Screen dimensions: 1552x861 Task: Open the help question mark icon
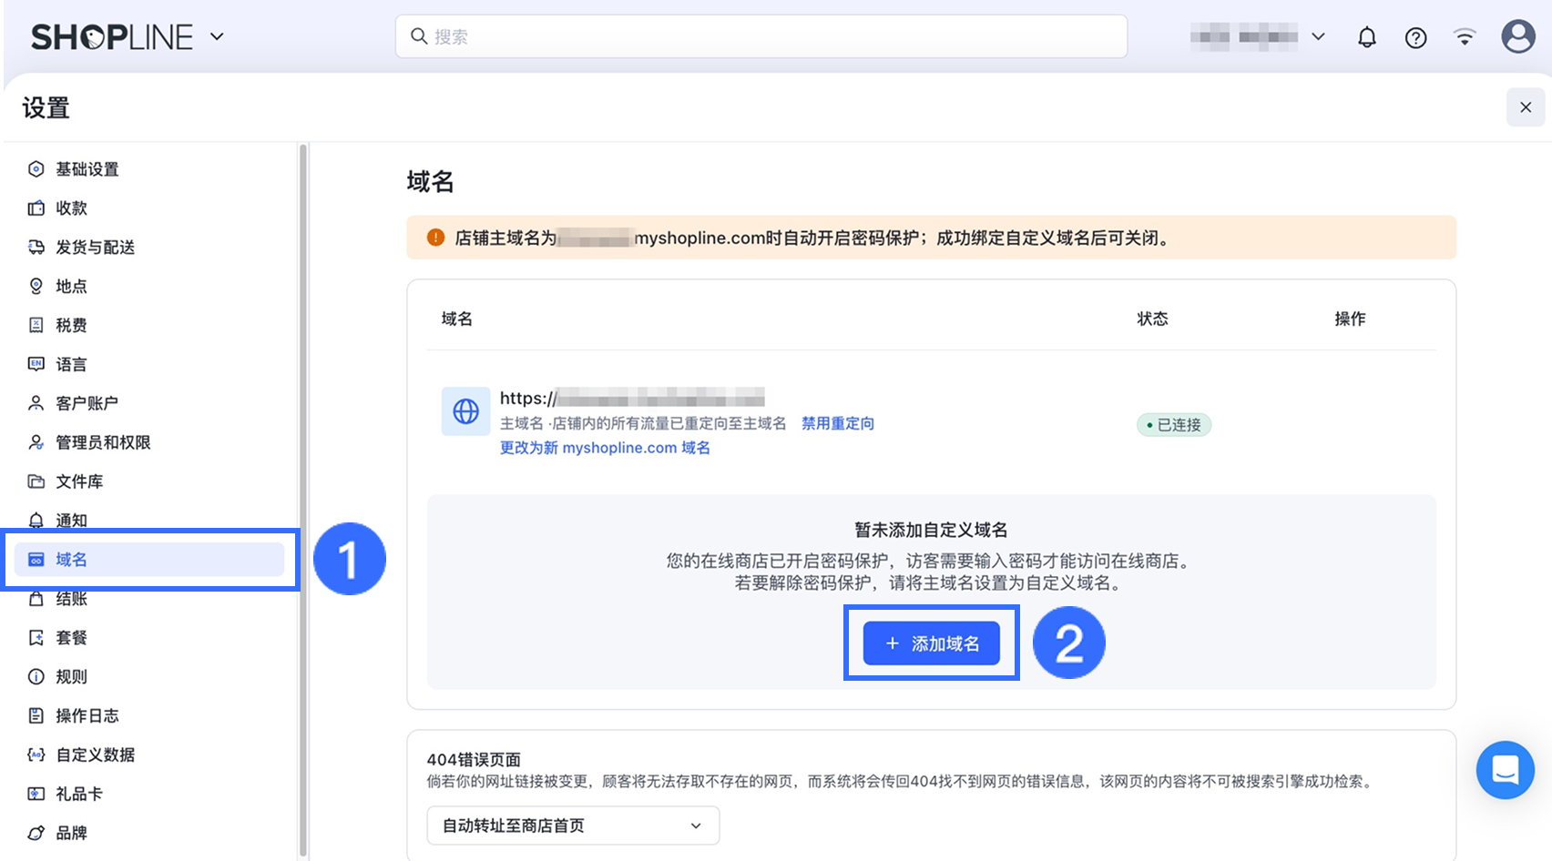click(1415, 37)
